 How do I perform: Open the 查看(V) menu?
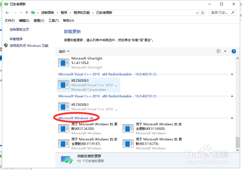pyautogui.click(x=39, y=20)
